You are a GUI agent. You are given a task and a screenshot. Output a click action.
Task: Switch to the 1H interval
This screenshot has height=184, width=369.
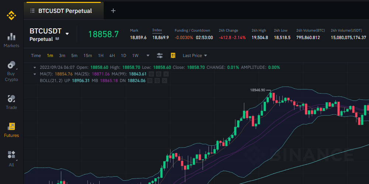(101, 56)
